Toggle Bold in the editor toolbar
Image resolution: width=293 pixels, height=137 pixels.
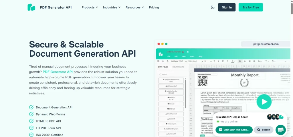click(x=215, y=61)
